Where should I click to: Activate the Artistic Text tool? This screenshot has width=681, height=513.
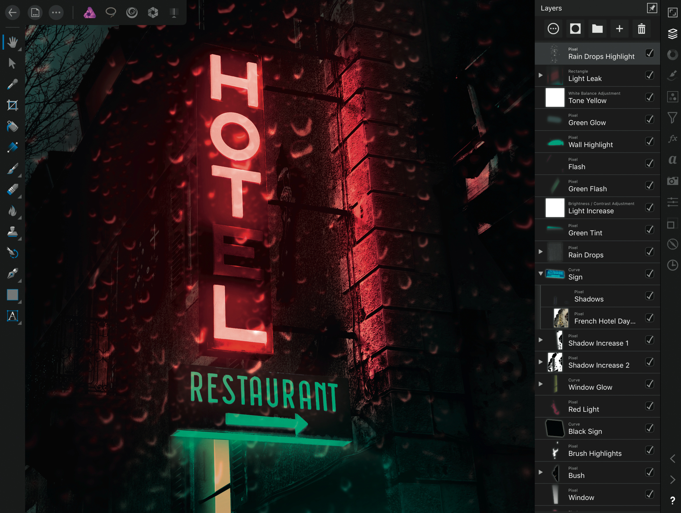12,316
